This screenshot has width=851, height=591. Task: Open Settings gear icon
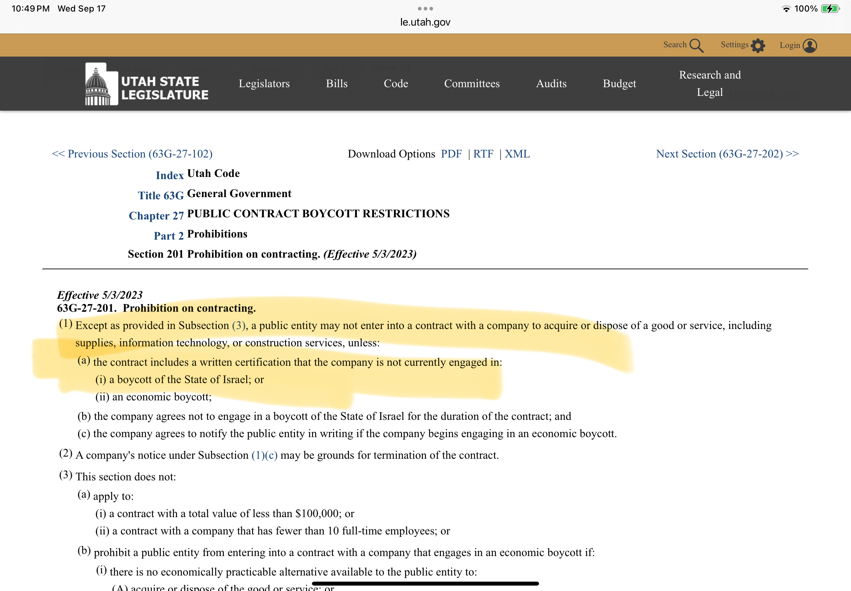tap(758, 45)
